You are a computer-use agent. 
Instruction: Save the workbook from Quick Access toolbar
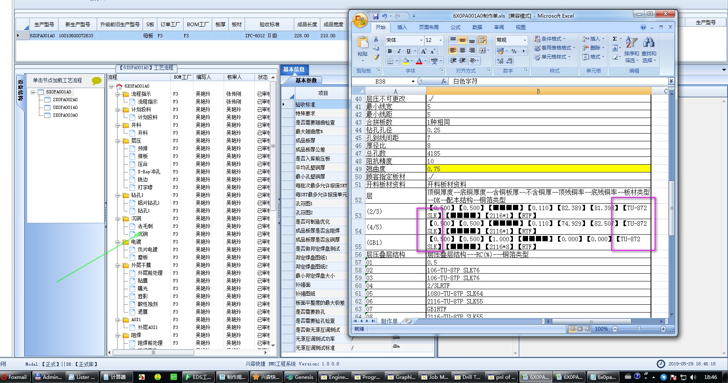[376, 16]
